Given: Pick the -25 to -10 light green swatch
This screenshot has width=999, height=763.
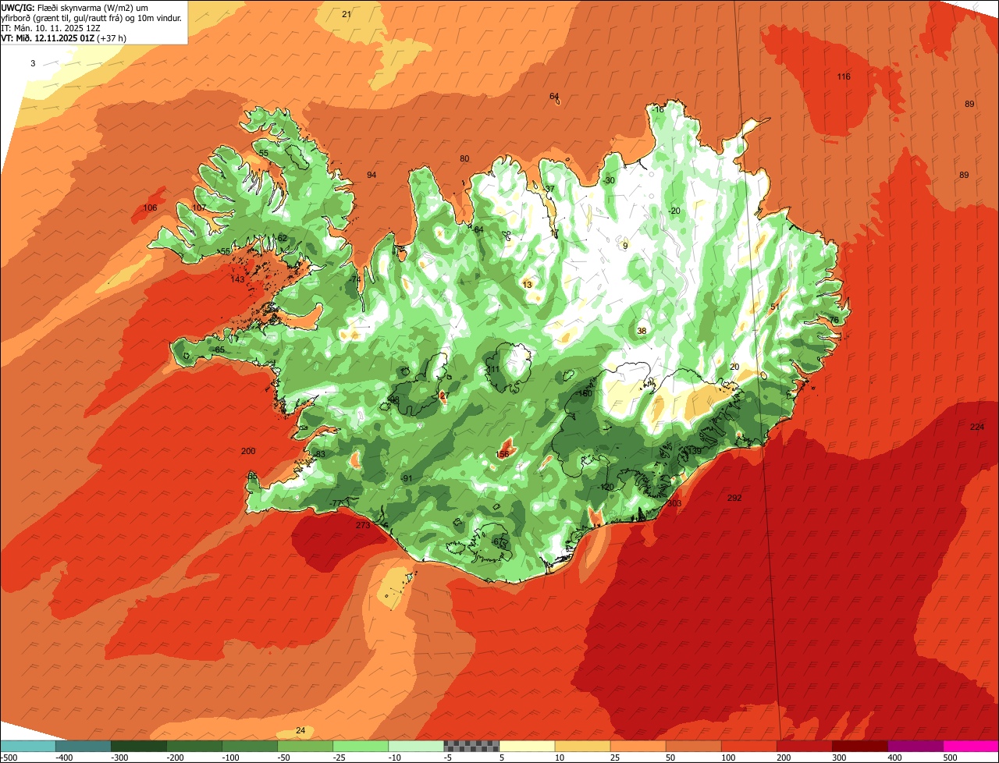Looking at the screenshot, I should coord(361,747).
